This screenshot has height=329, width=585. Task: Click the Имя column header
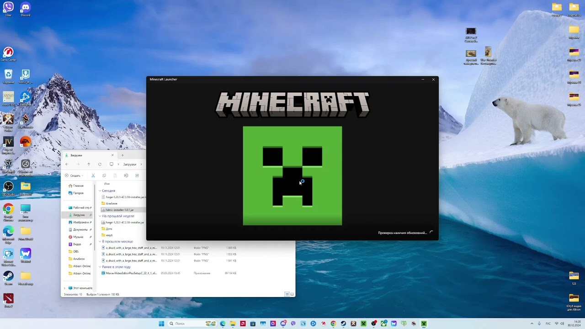[107, 183]
